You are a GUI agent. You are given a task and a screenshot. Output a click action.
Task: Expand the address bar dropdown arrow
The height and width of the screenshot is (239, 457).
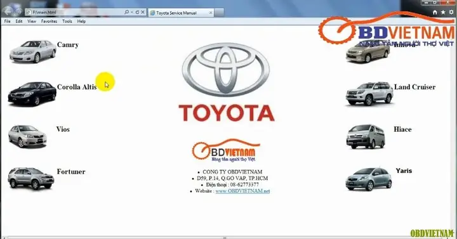[132, 12]
